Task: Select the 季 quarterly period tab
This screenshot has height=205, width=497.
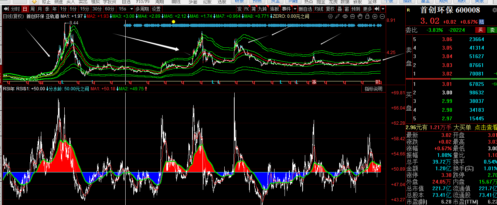Action: [47, 9]
